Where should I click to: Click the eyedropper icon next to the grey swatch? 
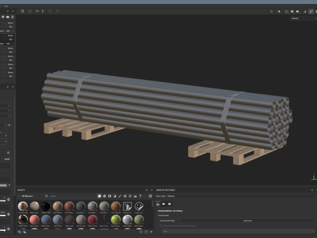[x=9, y=185]
